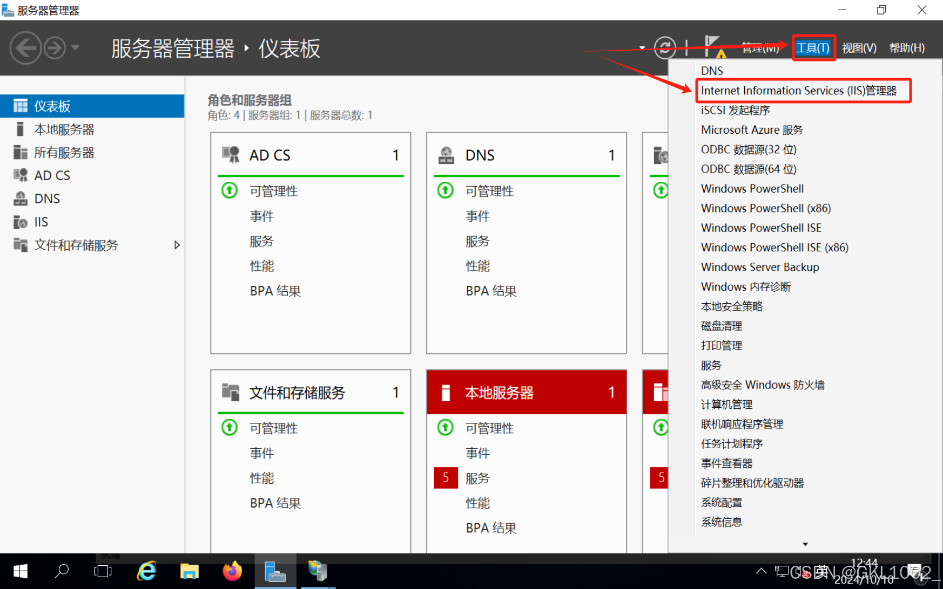Open 性能 in 文件和存储服务 tile
The height and width of the screenshot is (589, 943).
[x=262, y=478]
